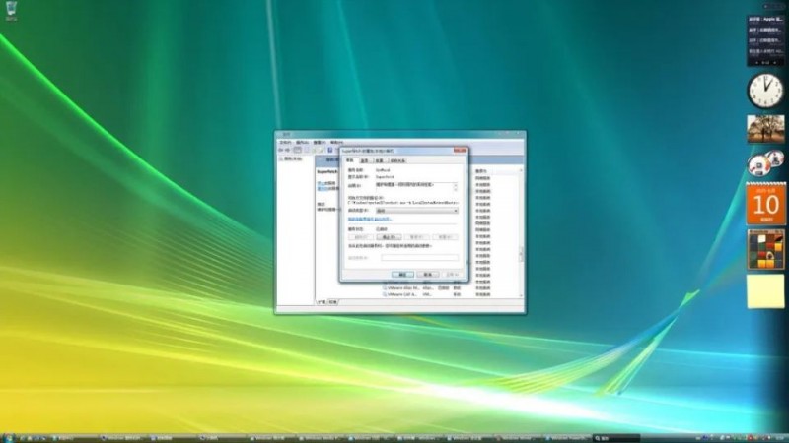The image size is (789, 443).
Task: Switch to second tab in SuperFetch properties
Action: tap(364, 159)
